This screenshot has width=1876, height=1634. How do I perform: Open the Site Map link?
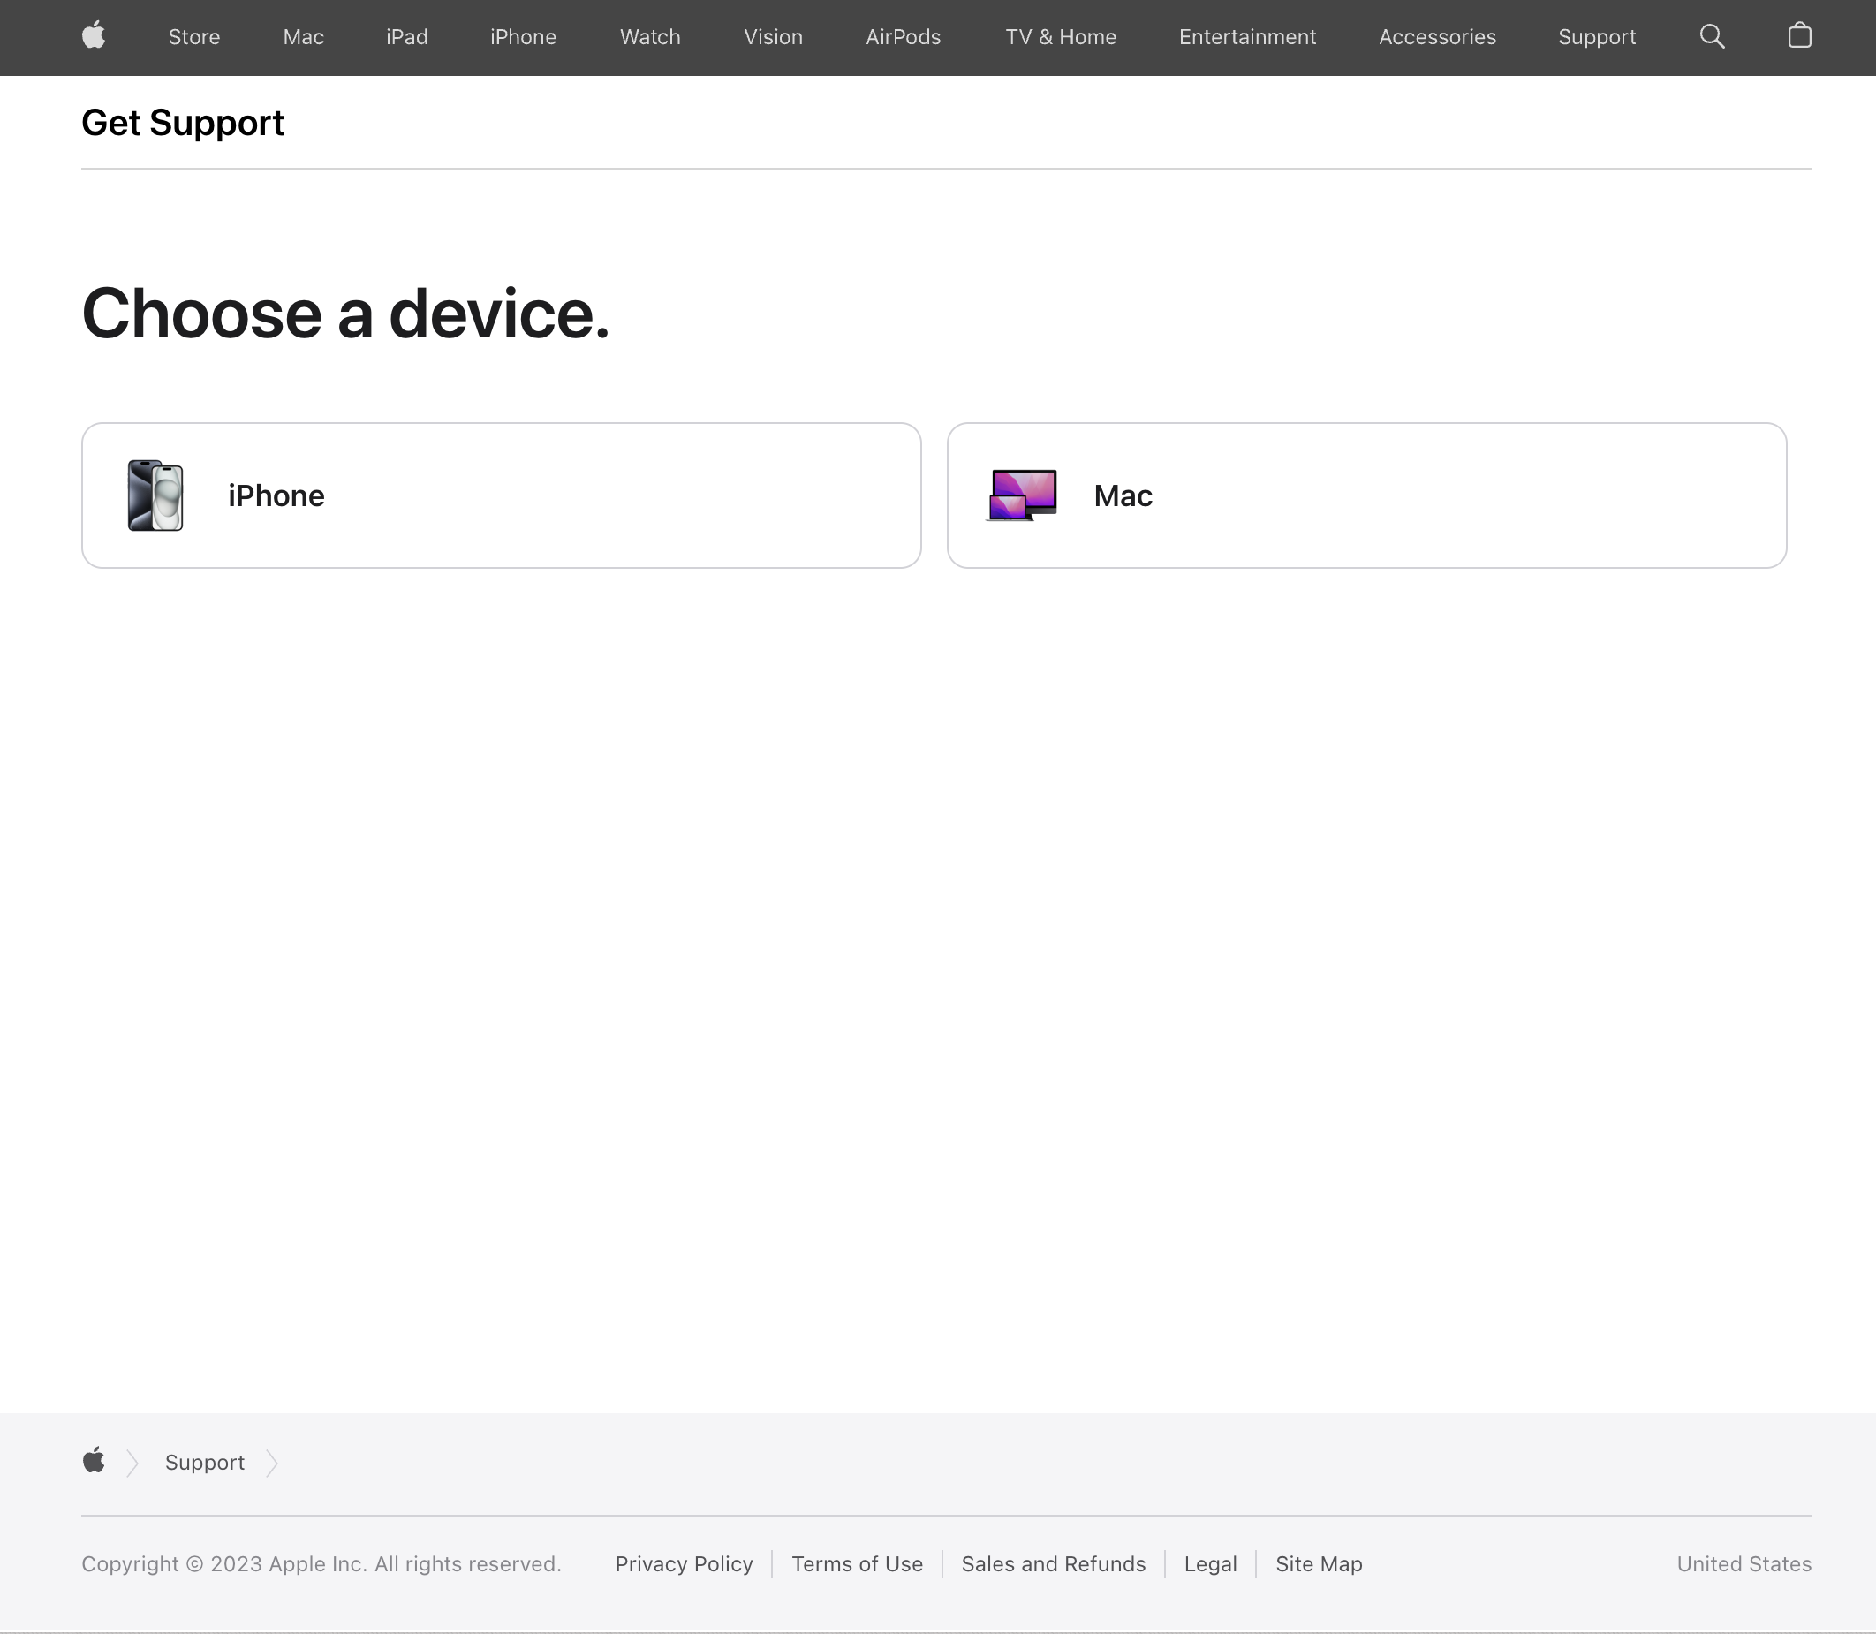[1318, 1564]
